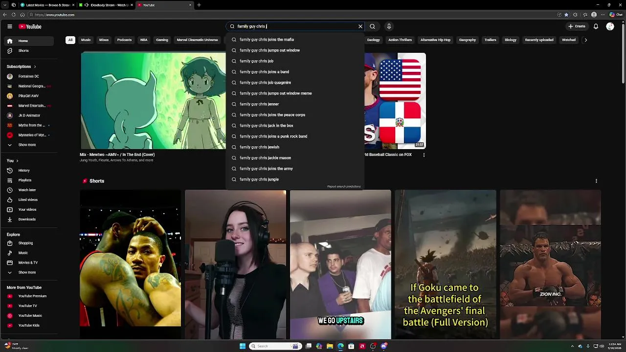Click the magnifier search button
The width and height of the screenshot is (626, 352).
[x=372, y=26]
